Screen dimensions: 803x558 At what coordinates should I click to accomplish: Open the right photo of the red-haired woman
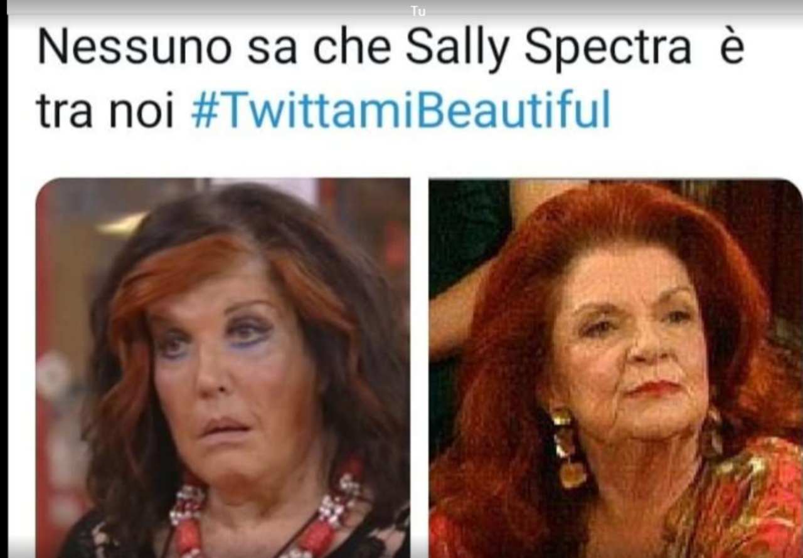tap(615, 367)
